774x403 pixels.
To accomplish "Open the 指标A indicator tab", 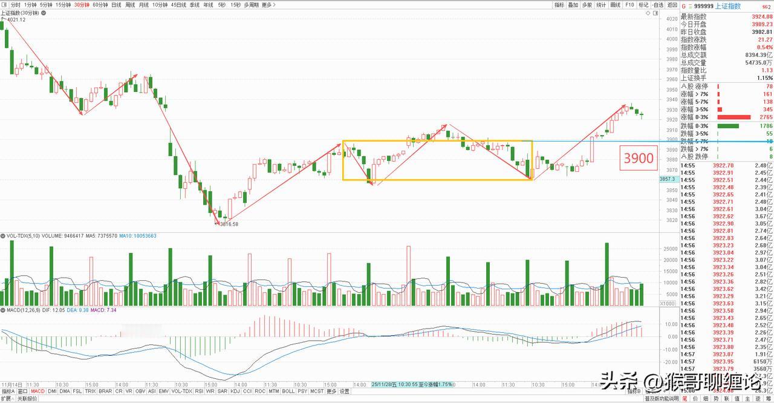I will (x=8, y=391).
